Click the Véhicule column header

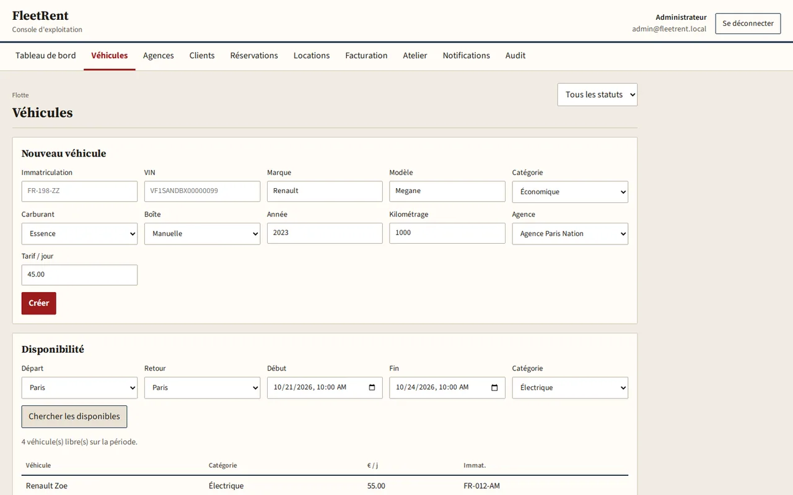[x=38, y=465]
